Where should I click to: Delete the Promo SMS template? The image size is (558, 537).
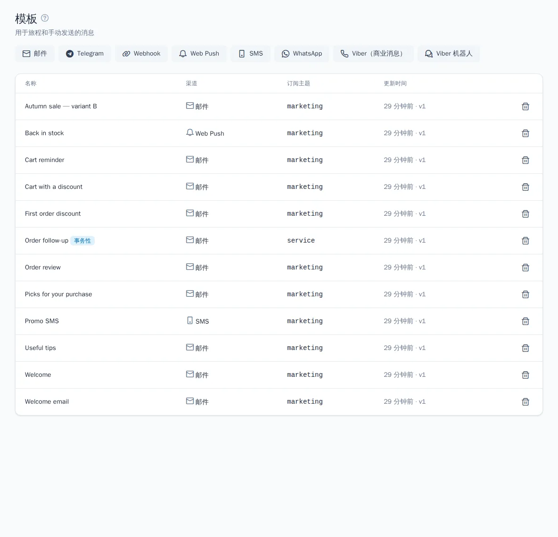point(525,321)
